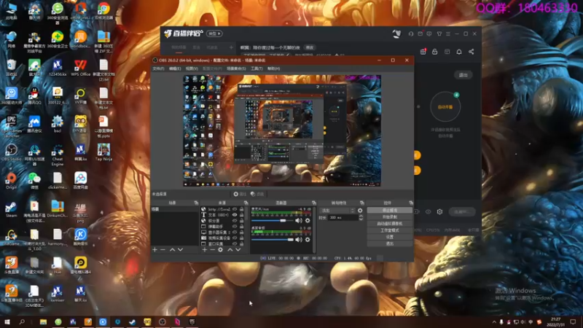Open the 麦克风/Aux audio settings gear
583x328 pixels.
coord(308,221)
